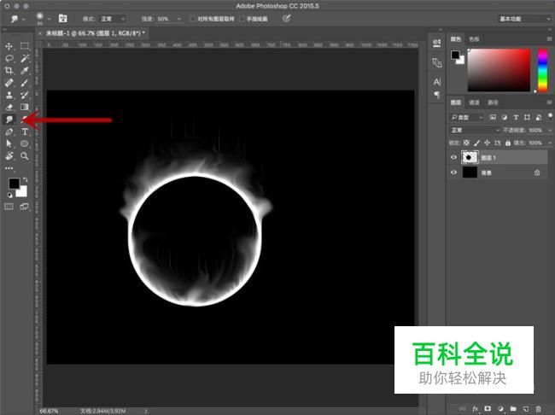Screen dimensions: 555x415
Task: Expand the layer blend mode 正常 dropdown
Action: point(474,130)
